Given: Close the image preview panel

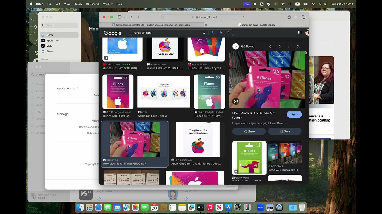Looking at the screenshot, I should tap(298, 46).
